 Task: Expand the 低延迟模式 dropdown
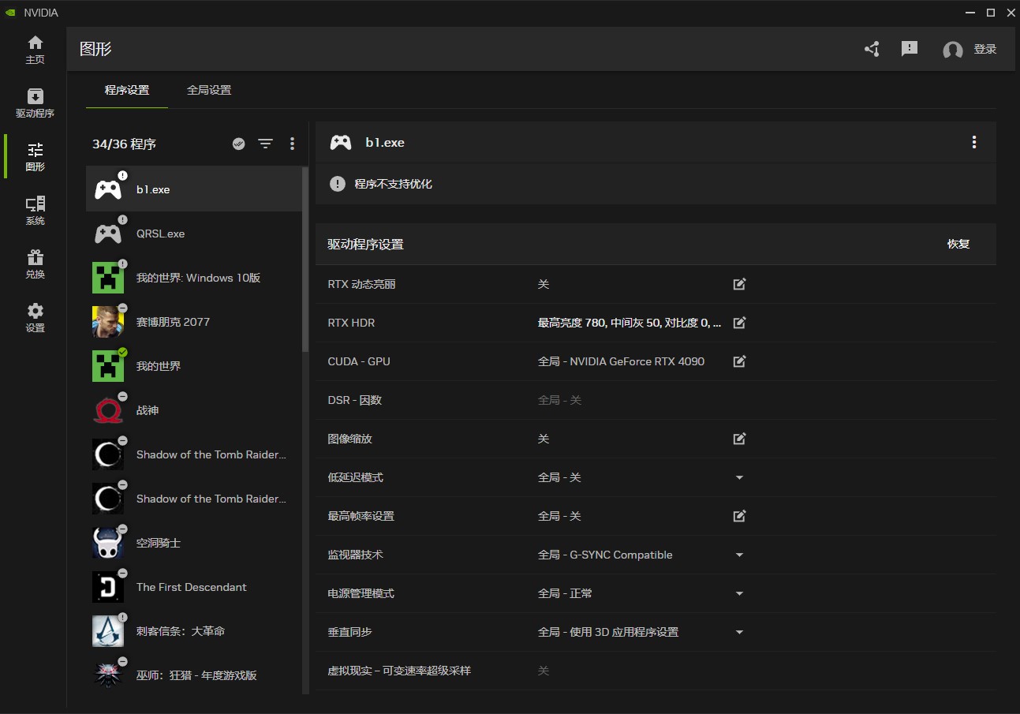pos(739,477)
